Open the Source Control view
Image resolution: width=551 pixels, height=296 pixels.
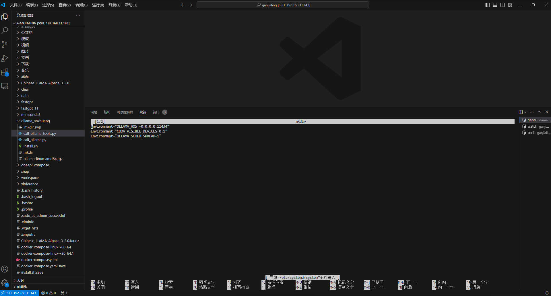coord(5,44)
